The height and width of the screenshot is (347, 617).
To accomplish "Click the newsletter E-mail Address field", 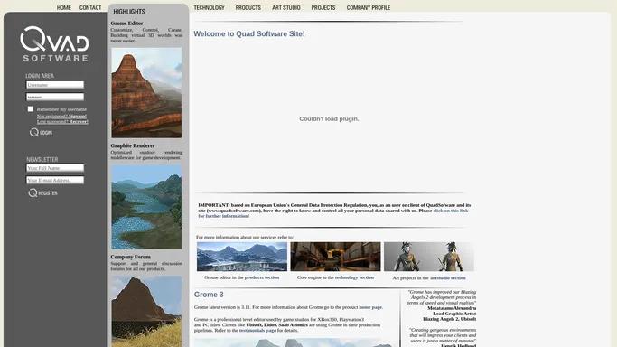I will click(x=55, y=180).
